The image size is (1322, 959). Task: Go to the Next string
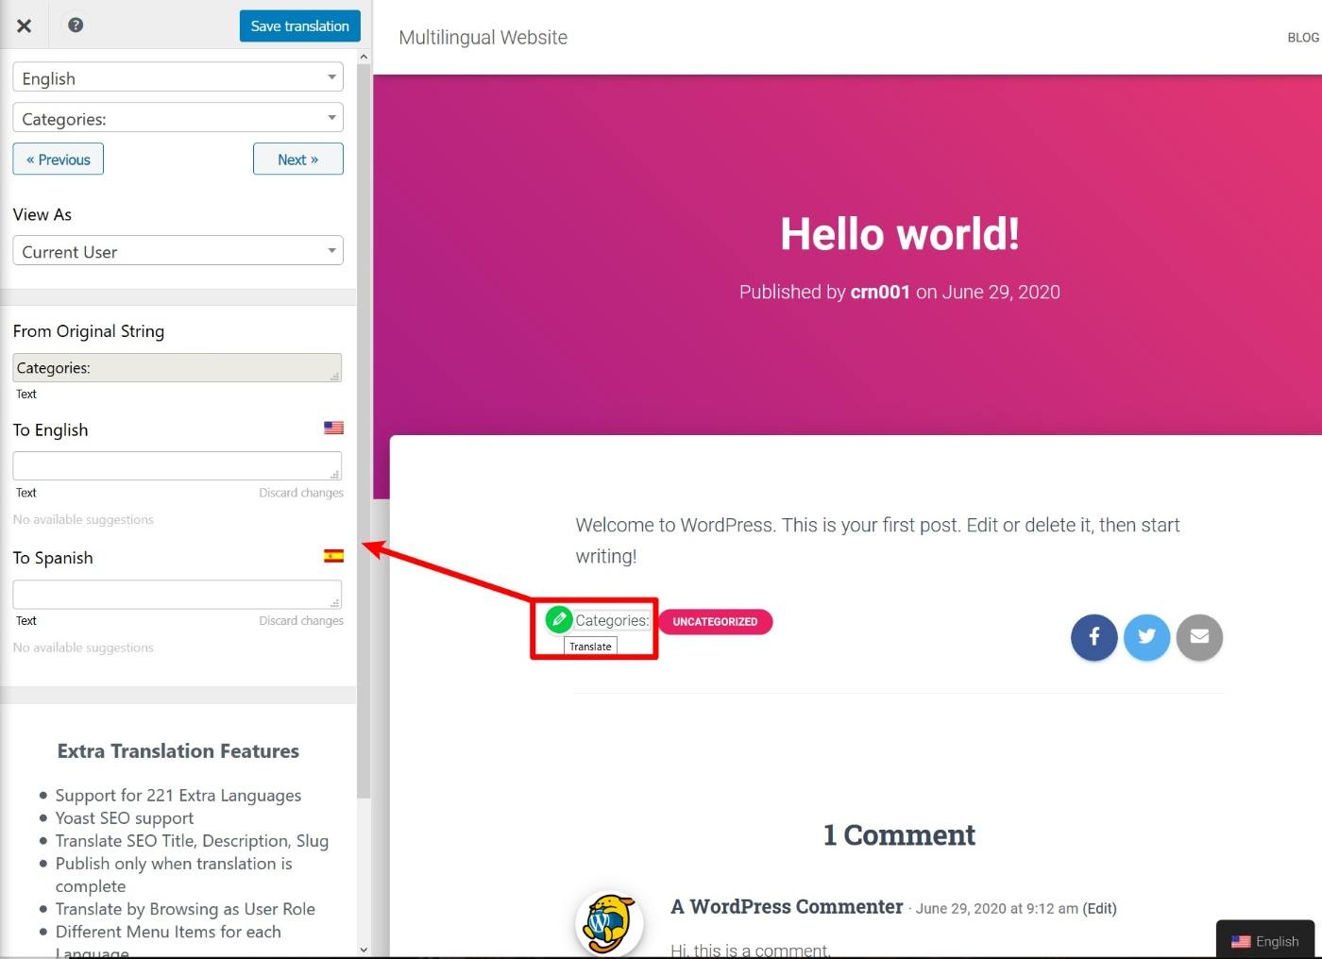pos(297,160)
